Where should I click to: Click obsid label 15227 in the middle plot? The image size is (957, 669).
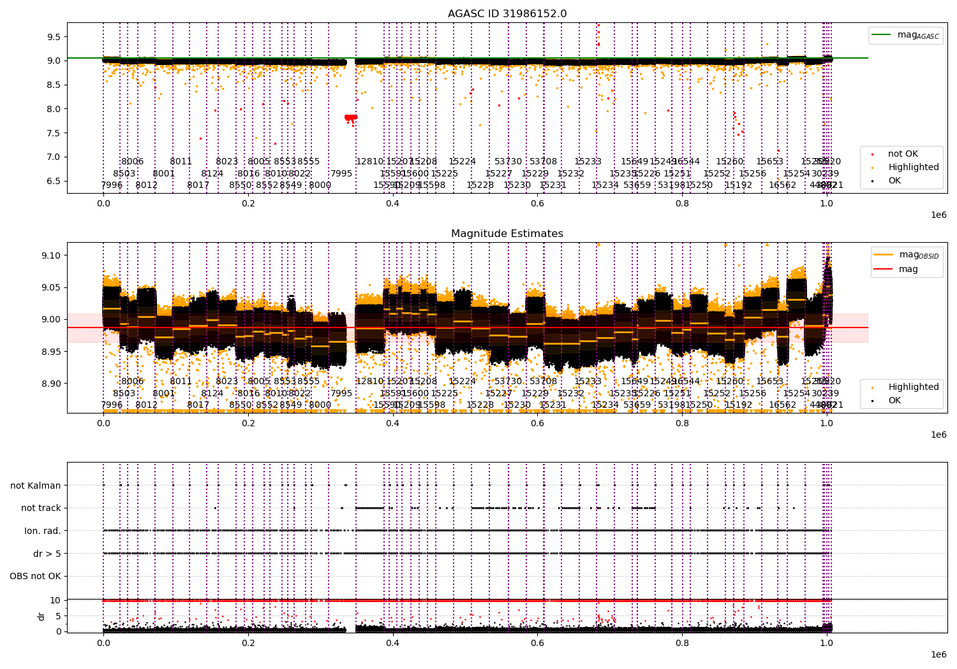(499, 393)
